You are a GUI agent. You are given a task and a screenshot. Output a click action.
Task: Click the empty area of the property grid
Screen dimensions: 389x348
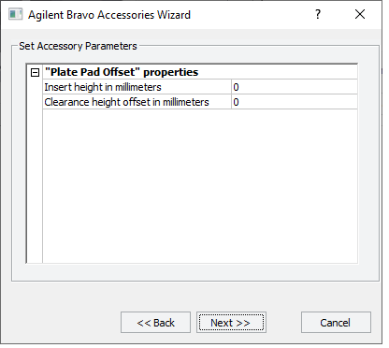(x=200, y=186)
